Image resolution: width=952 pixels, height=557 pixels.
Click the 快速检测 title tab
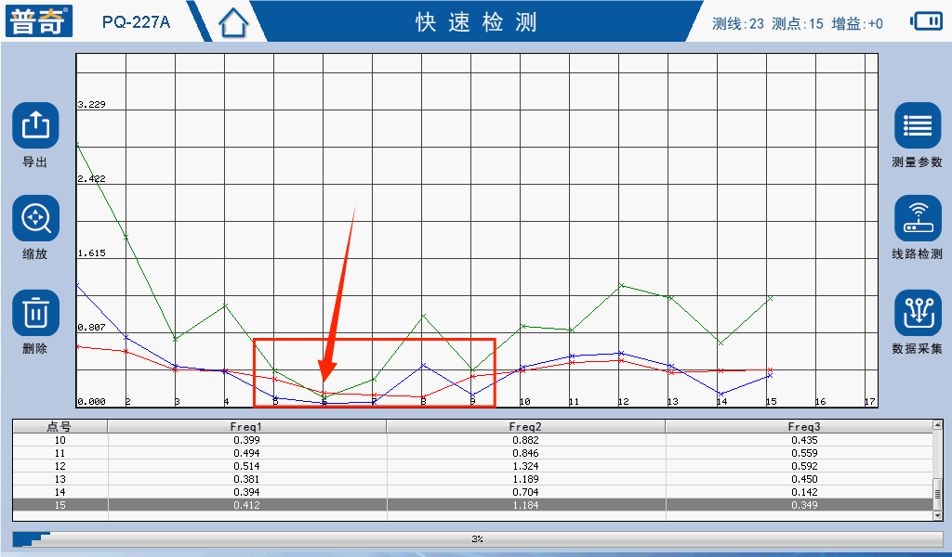click(x=476, y=22)
